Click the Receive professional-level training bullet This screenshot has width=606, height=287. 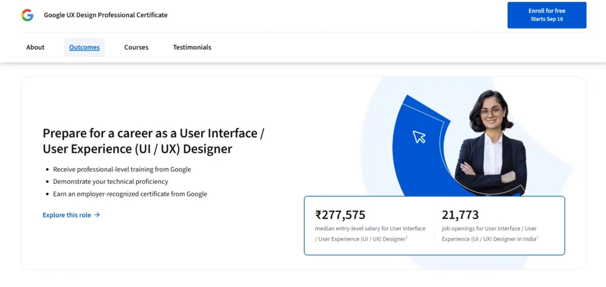coord(122,169)
